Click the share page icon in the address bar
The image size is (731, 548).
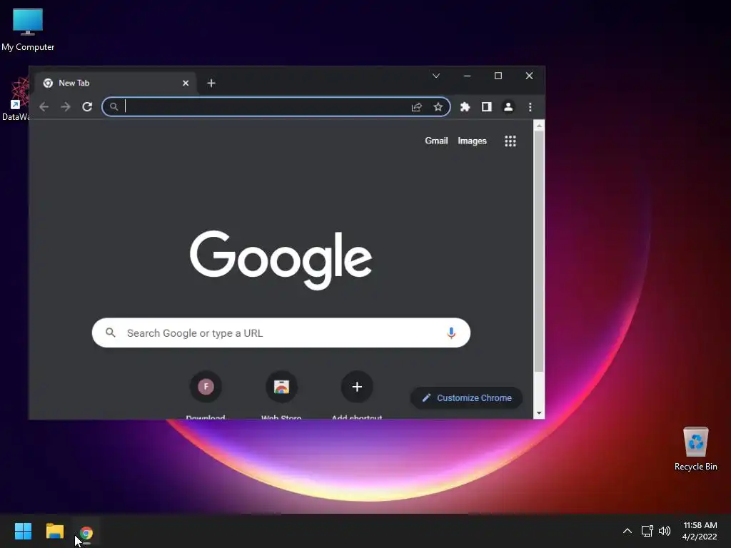[x=416, y=107]
